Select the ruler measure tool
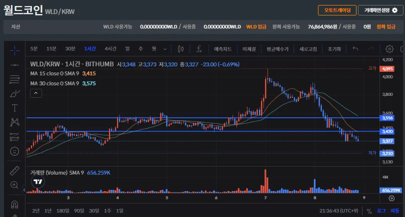Image resolution: width=405 pixels, height=217 pixels. [14, 171]
